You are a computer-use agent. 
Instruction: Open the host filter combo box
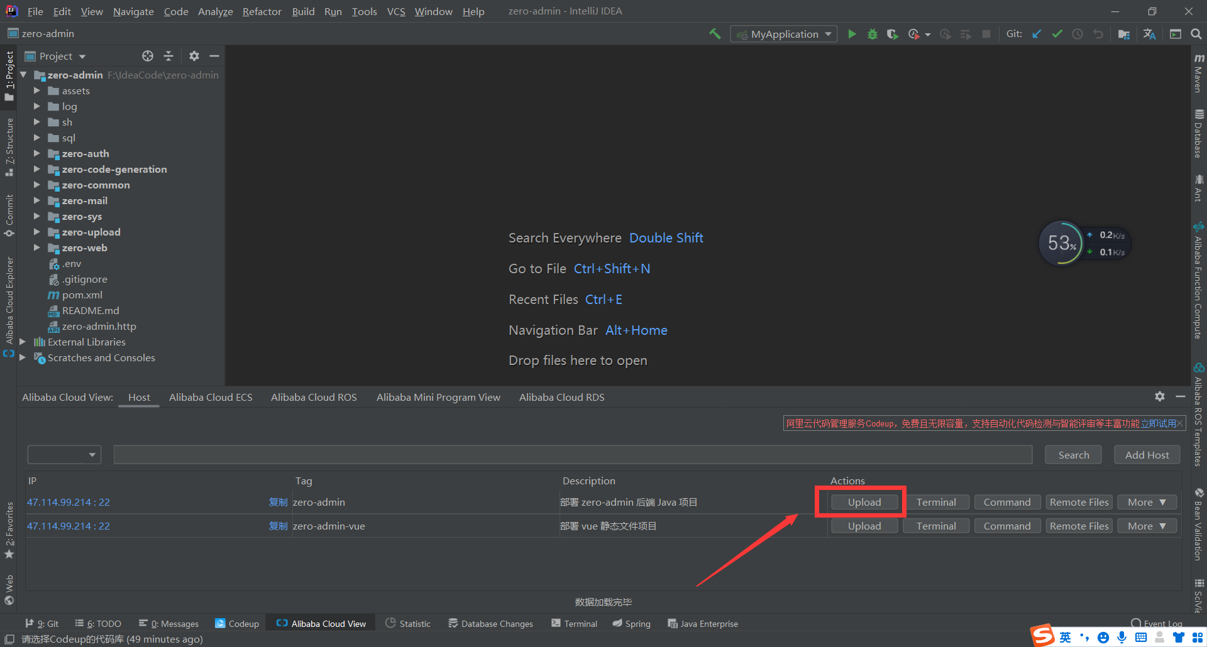(x=64, y=454)
